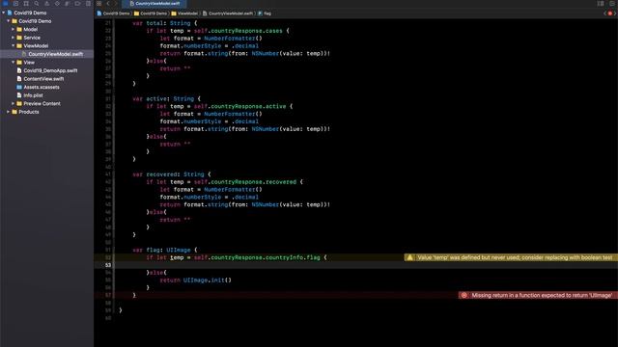Image resolution: width=618 pixels, height=347 pixels.
Task: Open the Debug navigator icon
Action: tap(68, 3)
